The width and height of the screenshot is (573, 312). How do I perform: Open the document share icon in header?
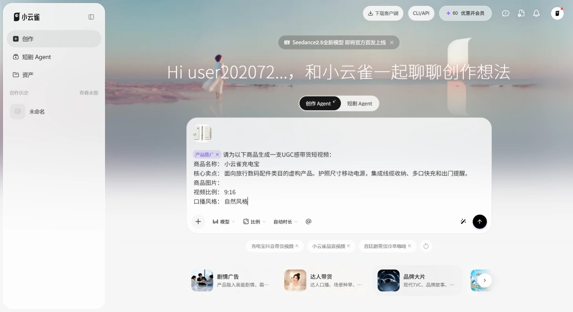(x=521, y=13)
